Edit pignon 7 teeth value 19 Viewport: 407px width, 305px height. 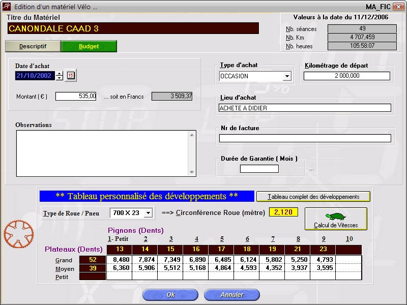[272, 249]
